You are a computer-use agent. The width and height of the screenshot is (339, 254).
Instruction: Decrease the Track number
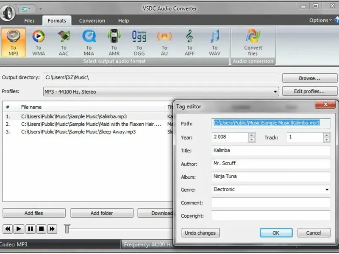327,140
